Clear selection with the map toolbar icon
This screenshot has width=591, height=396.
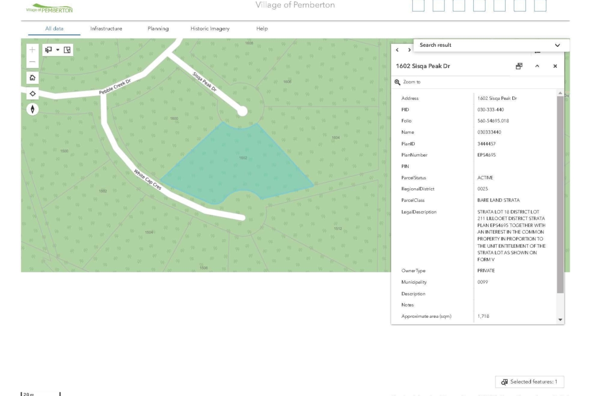click(x=67, y=50)
